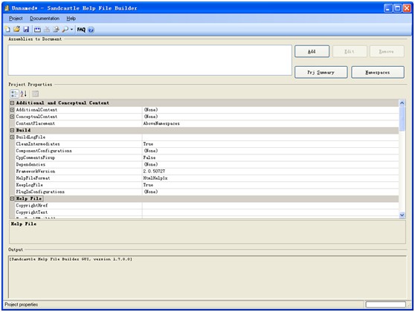
Task: Click the AboveNamespaces value
Action: pos(161,123)
